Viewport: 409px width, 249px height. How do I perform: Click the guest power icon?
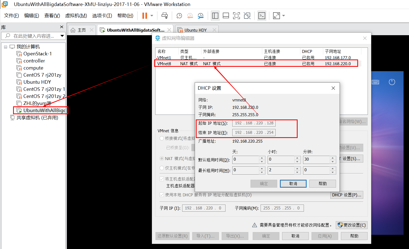(x=392, y=82)
